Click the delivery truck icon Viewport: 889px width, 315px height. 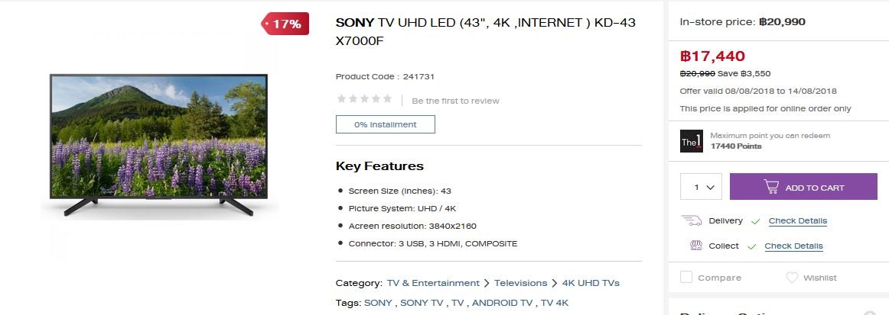coord(691,220)
